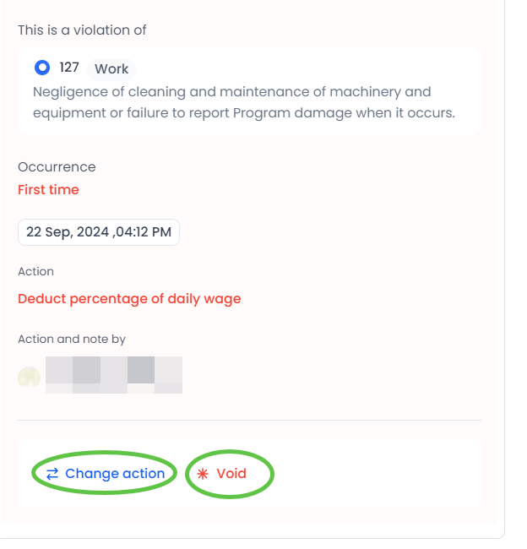Click empty space right of Void button

[x=372, y=474]
